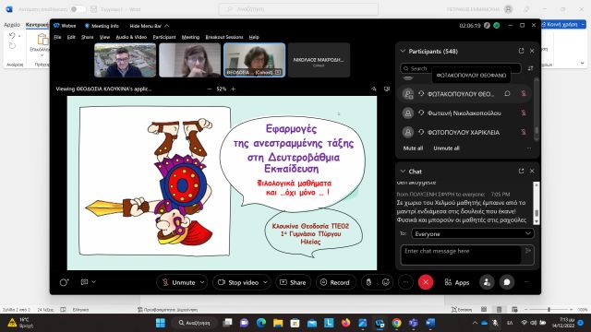Zoom in shared content with plus
The image size is (591, 332).
point(234,89)
